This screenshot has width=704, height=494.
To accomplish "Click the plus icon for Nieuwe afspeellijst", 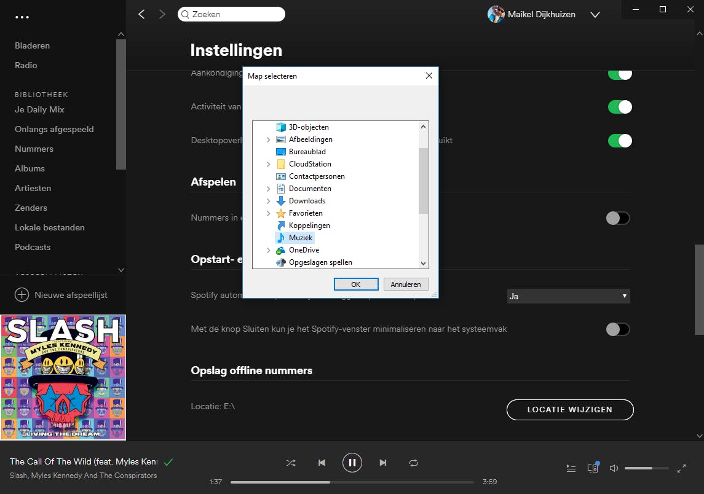I will [22, 295].
